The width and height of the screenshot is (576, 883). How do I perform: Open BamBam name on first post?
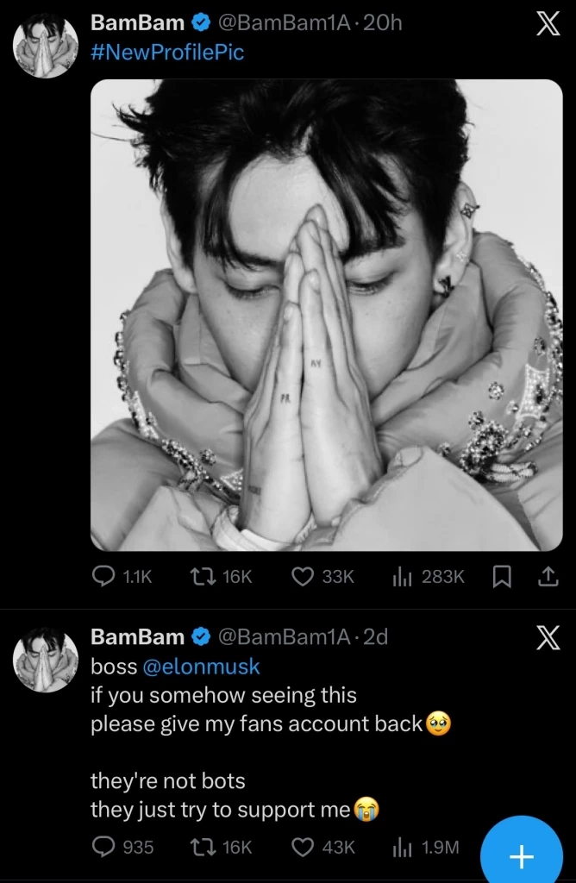point(136,23)
